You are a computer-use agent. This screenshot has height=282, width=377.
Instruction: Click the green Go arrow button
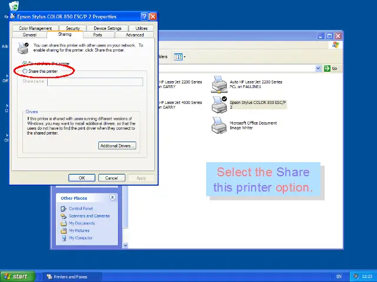tap(328, 68)
